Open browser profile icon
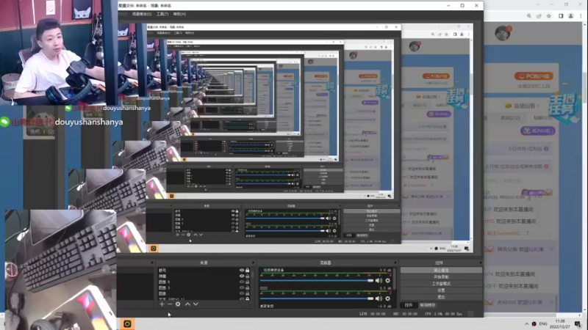 pyautogui.click(x=571, y=16)
